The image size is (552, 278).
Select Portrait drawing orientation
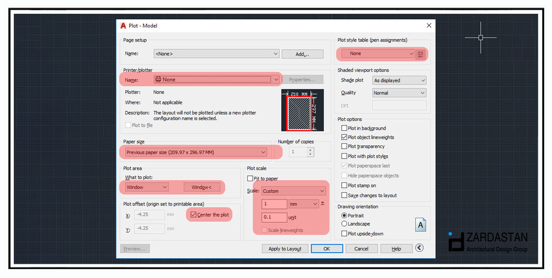pos(344,215)
